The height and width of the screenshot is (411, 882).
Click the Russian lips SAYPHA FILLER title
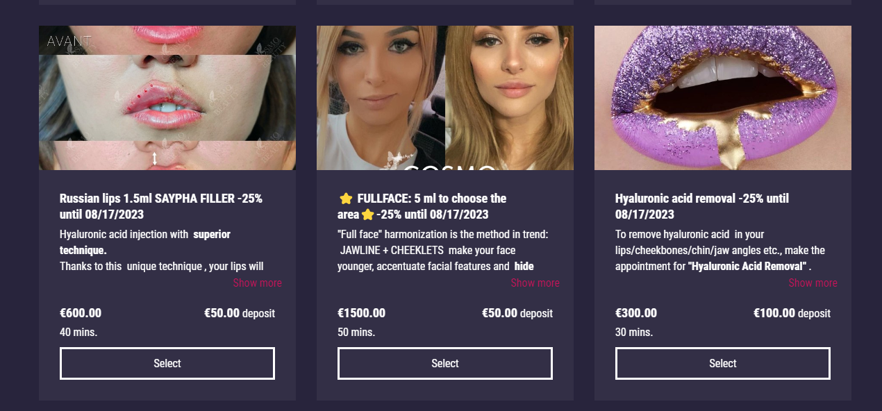[160, 206]
